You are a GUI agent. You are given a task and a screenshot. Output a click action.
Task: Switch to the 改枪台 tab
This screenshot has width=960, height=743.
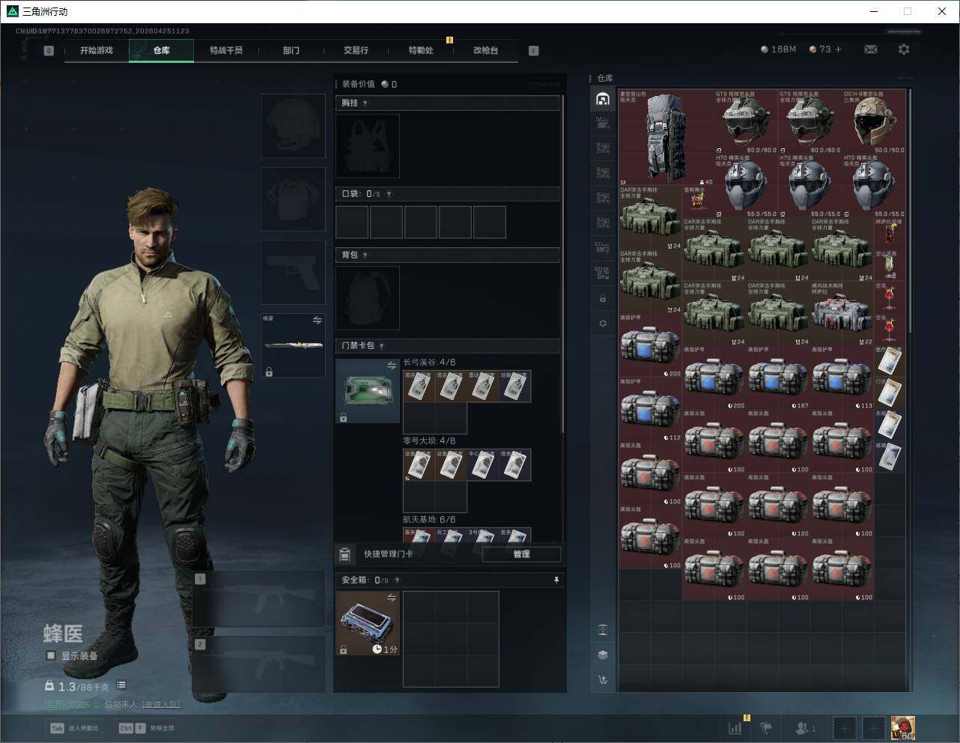(485, 50)
